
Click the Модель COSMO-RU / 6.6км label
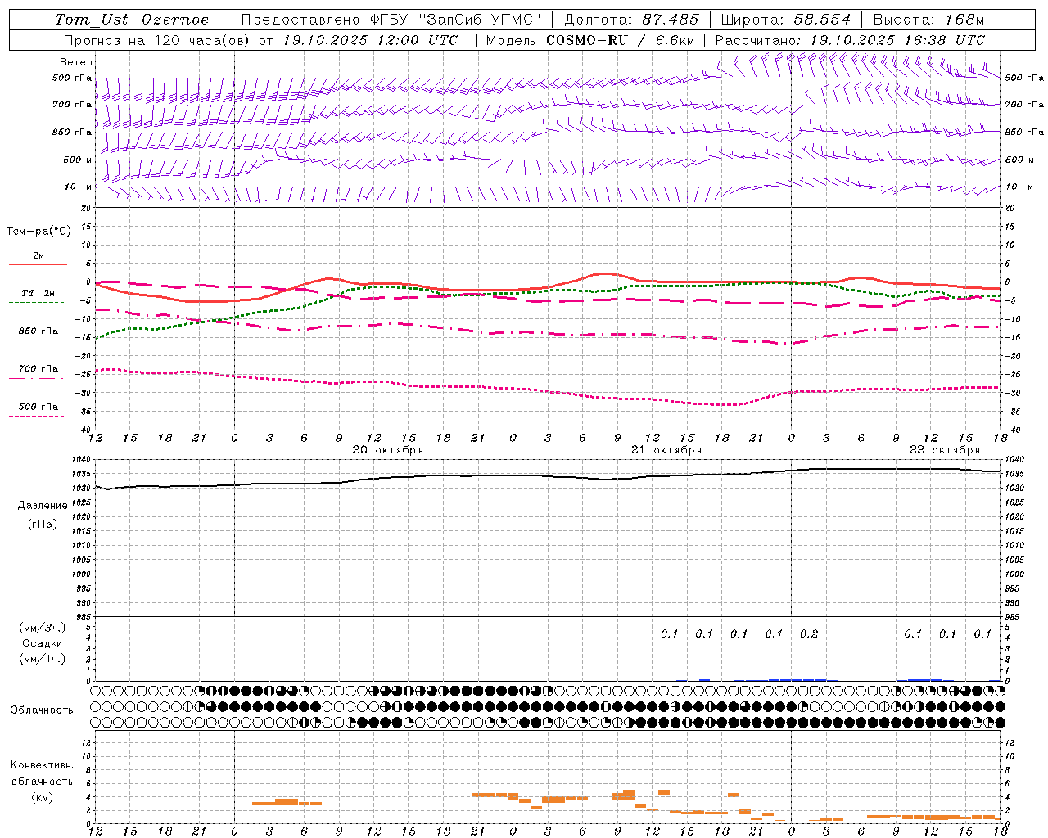[x=590, y=40]
